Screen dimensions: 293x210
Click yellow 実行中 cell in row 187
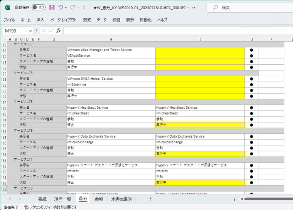click(200, 154)
